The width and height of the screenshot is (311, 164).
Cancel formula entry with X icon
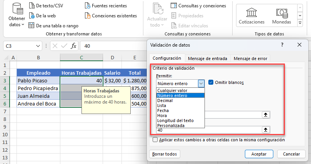55,46
